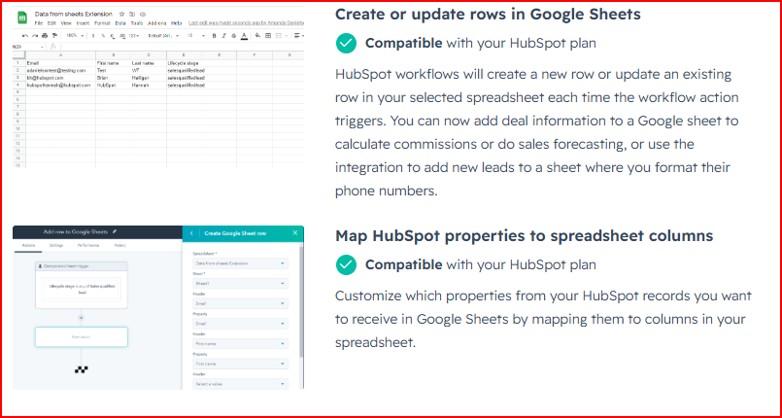
Task: Toggle bold formatting in Sheets toolbar
Action: coord(214,35)
